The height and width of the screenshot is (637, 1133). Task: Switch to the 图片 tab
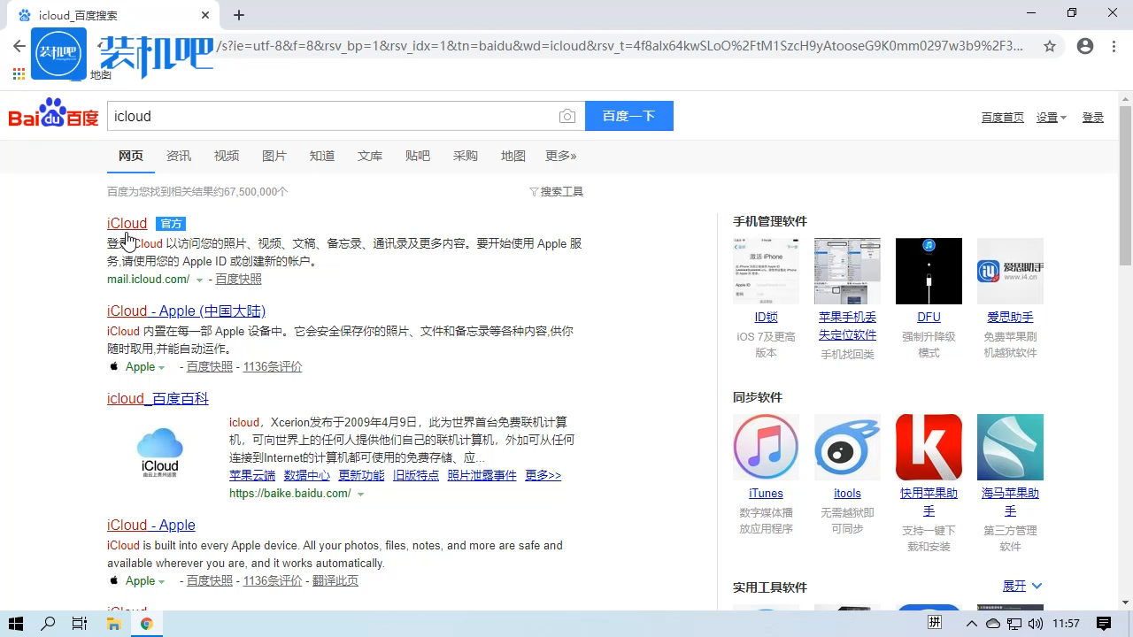(274, 156)
